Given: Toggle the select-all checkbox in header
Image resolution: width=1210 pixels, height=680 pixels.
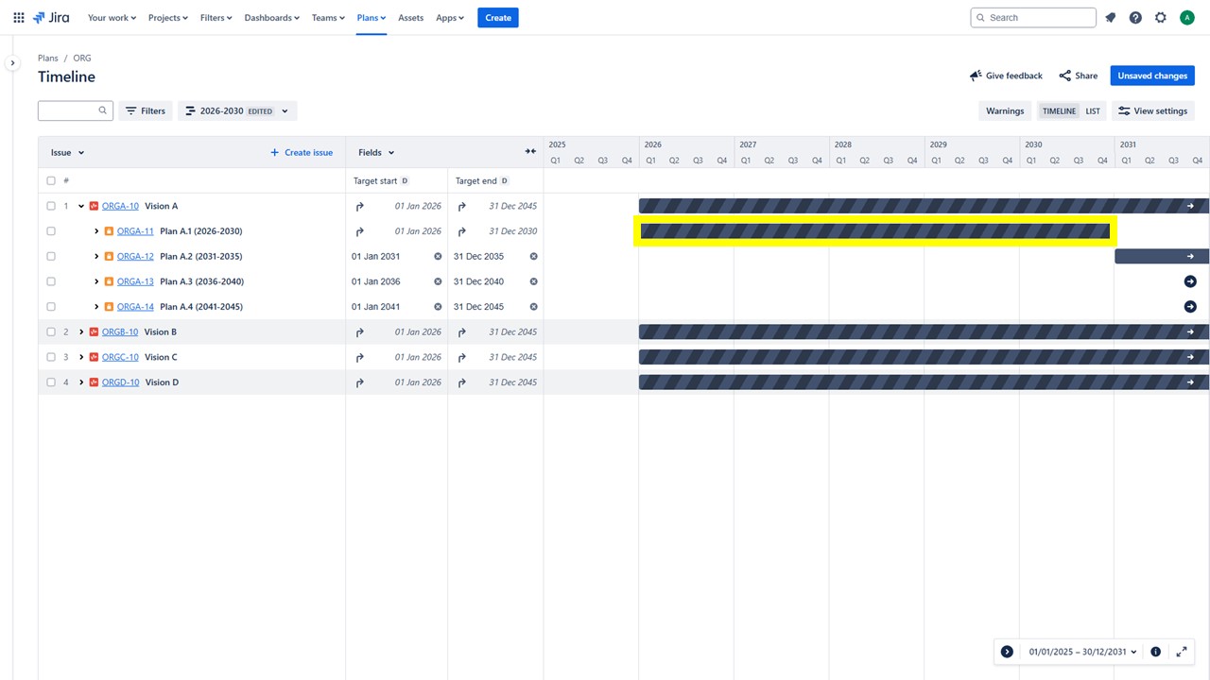Looking at the screenshot, I should click(x=51, y=180).
